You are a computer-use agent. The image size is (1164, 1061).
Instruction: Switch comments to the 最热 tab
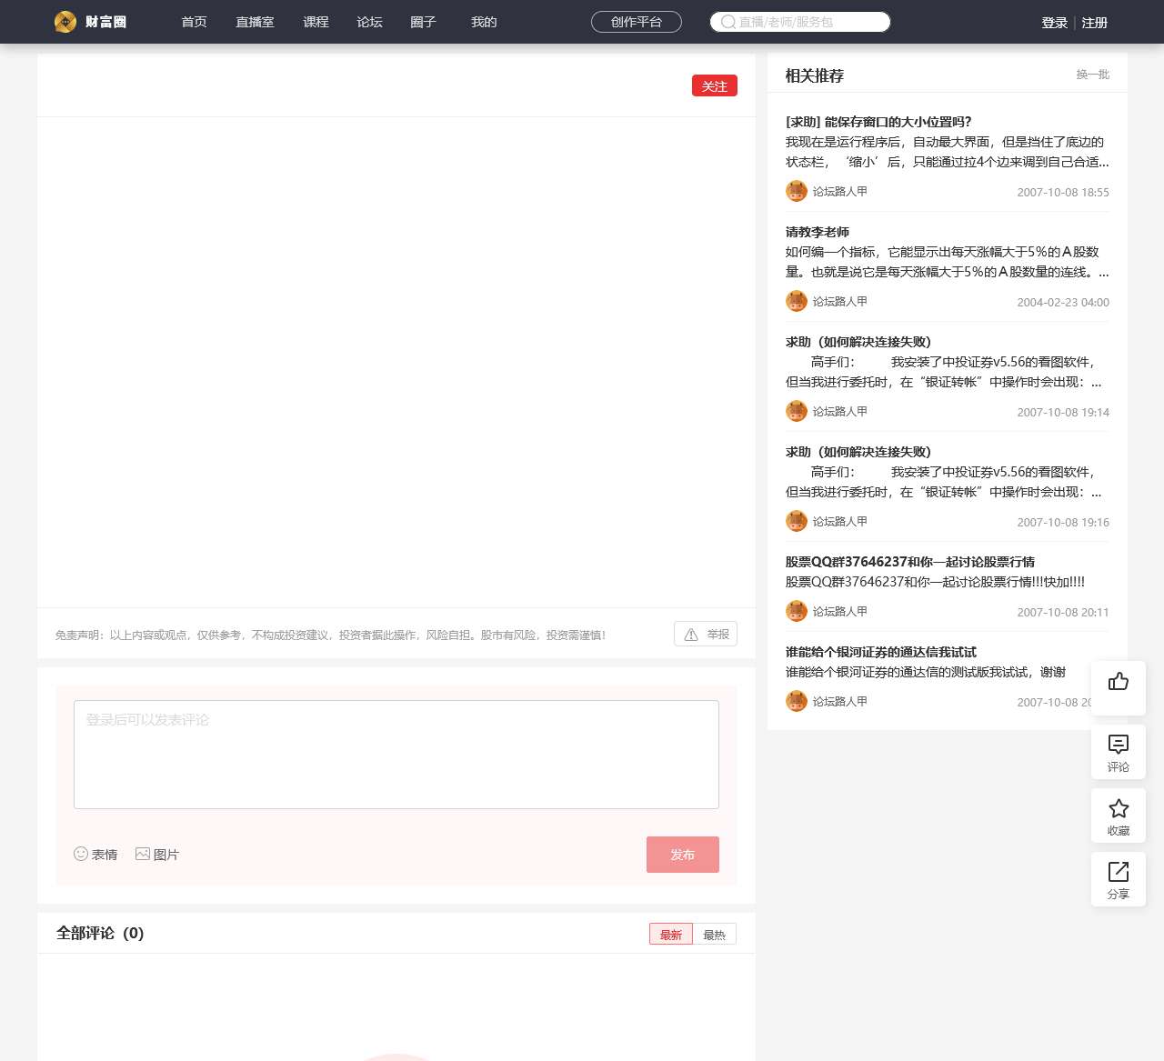pos(715,935)
